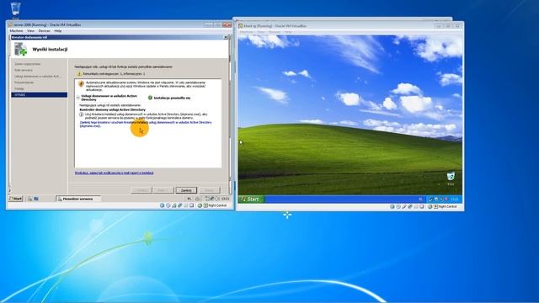This screenshot has height=303, width=539.
Task: Click the Windows Update shield warning icon
Action: point(81,84)
